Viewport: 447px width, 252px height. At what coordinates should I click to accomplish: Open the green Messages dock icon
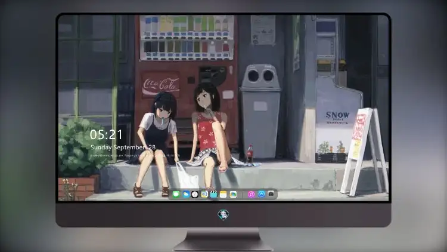[176, 195]
